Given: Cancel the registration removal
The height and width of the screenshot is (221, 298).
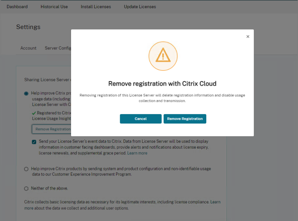Looking at the screenshot, I should point(140,119).
